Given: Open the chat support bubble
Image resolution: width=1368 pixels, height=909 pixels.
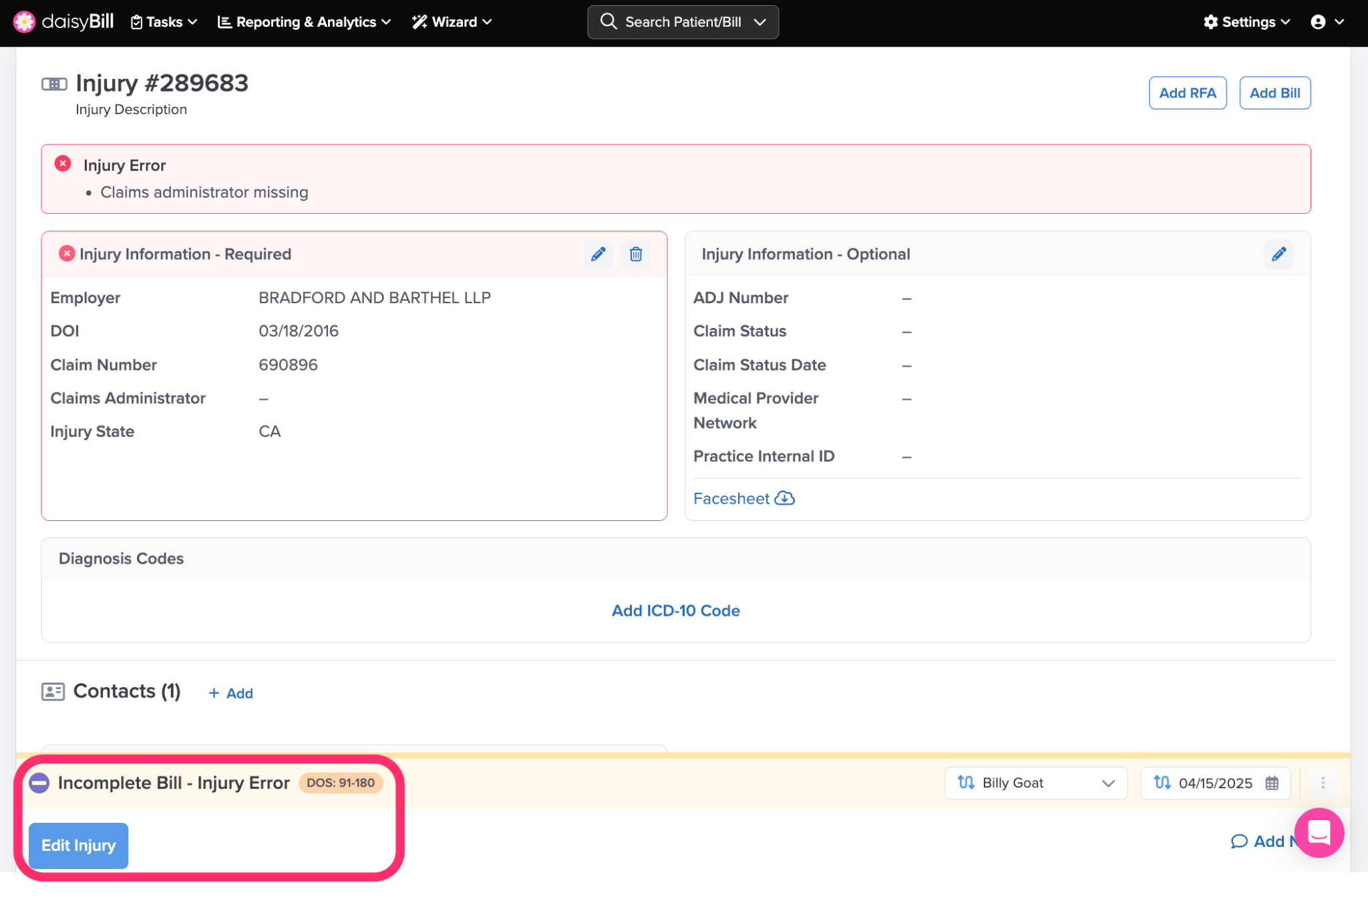Looking at the screenshot, I should pyautogui.click(x=1319, y=832).
